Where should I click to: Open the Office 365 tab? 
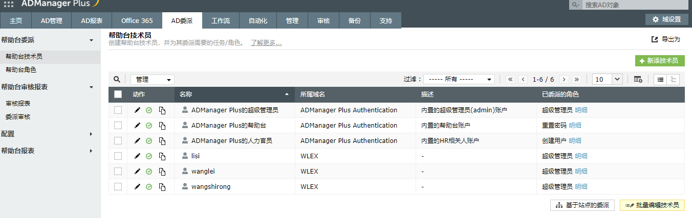pyautogui.click(x=137, y=21)
